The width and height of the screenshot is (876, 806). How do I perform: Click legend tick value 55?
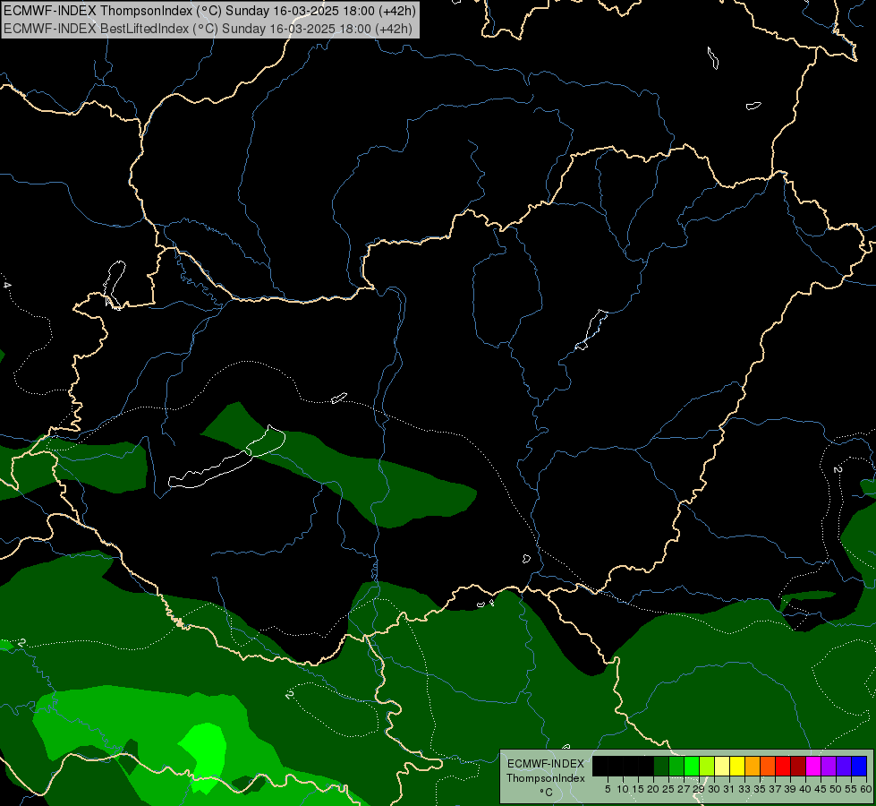tap(851, 789)
